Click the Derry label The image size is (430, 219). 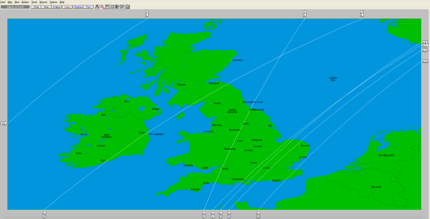click(127, 102)
